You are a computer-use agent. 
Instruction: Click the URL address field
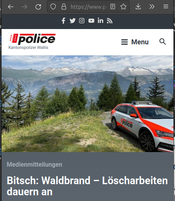(x=89, y=7)
